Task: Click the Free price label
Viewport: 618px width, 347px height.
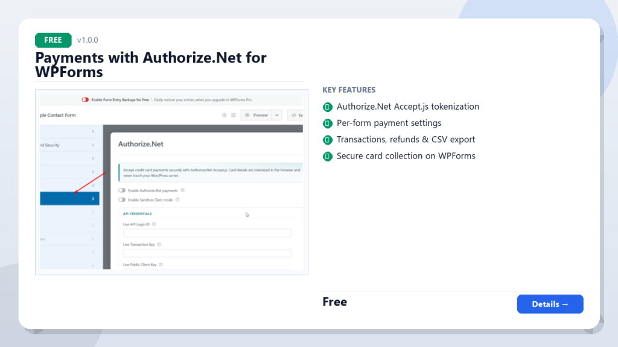Action: point(334,302)
